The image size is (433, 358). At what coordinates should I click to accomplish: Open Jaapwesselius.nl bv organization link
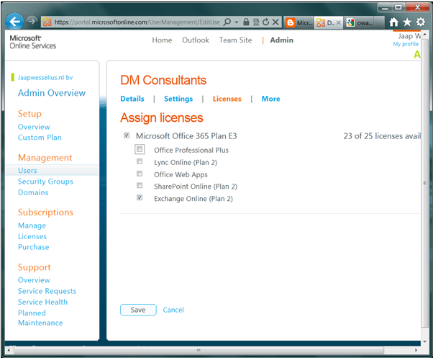(45, 78)
